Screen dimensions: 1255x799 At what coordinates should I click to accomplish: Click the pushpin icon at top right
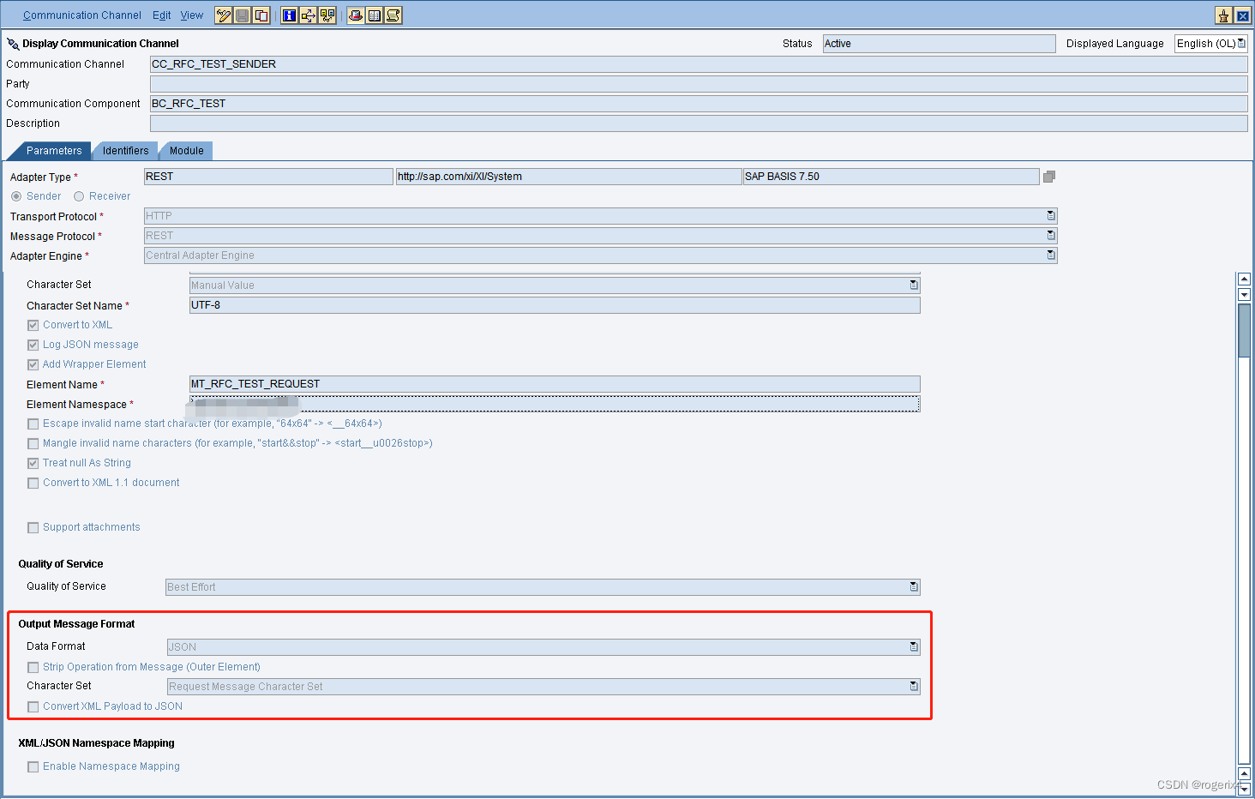click(1224, 15)
